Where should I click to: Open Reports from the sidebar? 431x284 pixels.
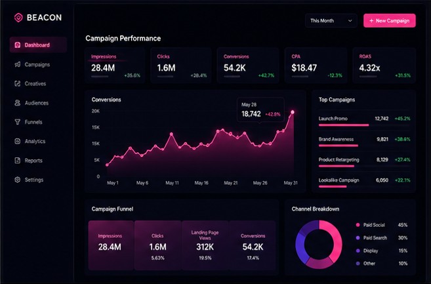pos(38,160)
